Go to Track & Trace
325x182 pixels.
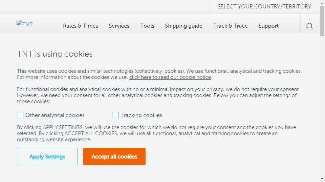click(x=231, y=26)
